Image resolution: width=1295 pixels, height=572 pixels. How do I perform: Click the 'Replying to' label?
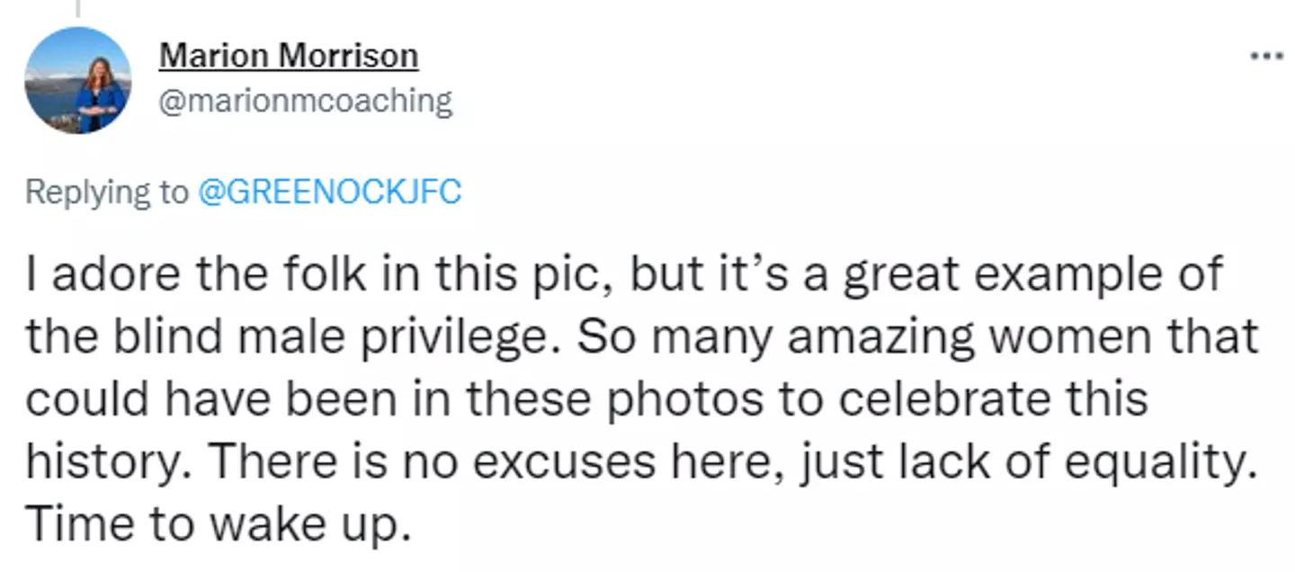coord(107,192)
